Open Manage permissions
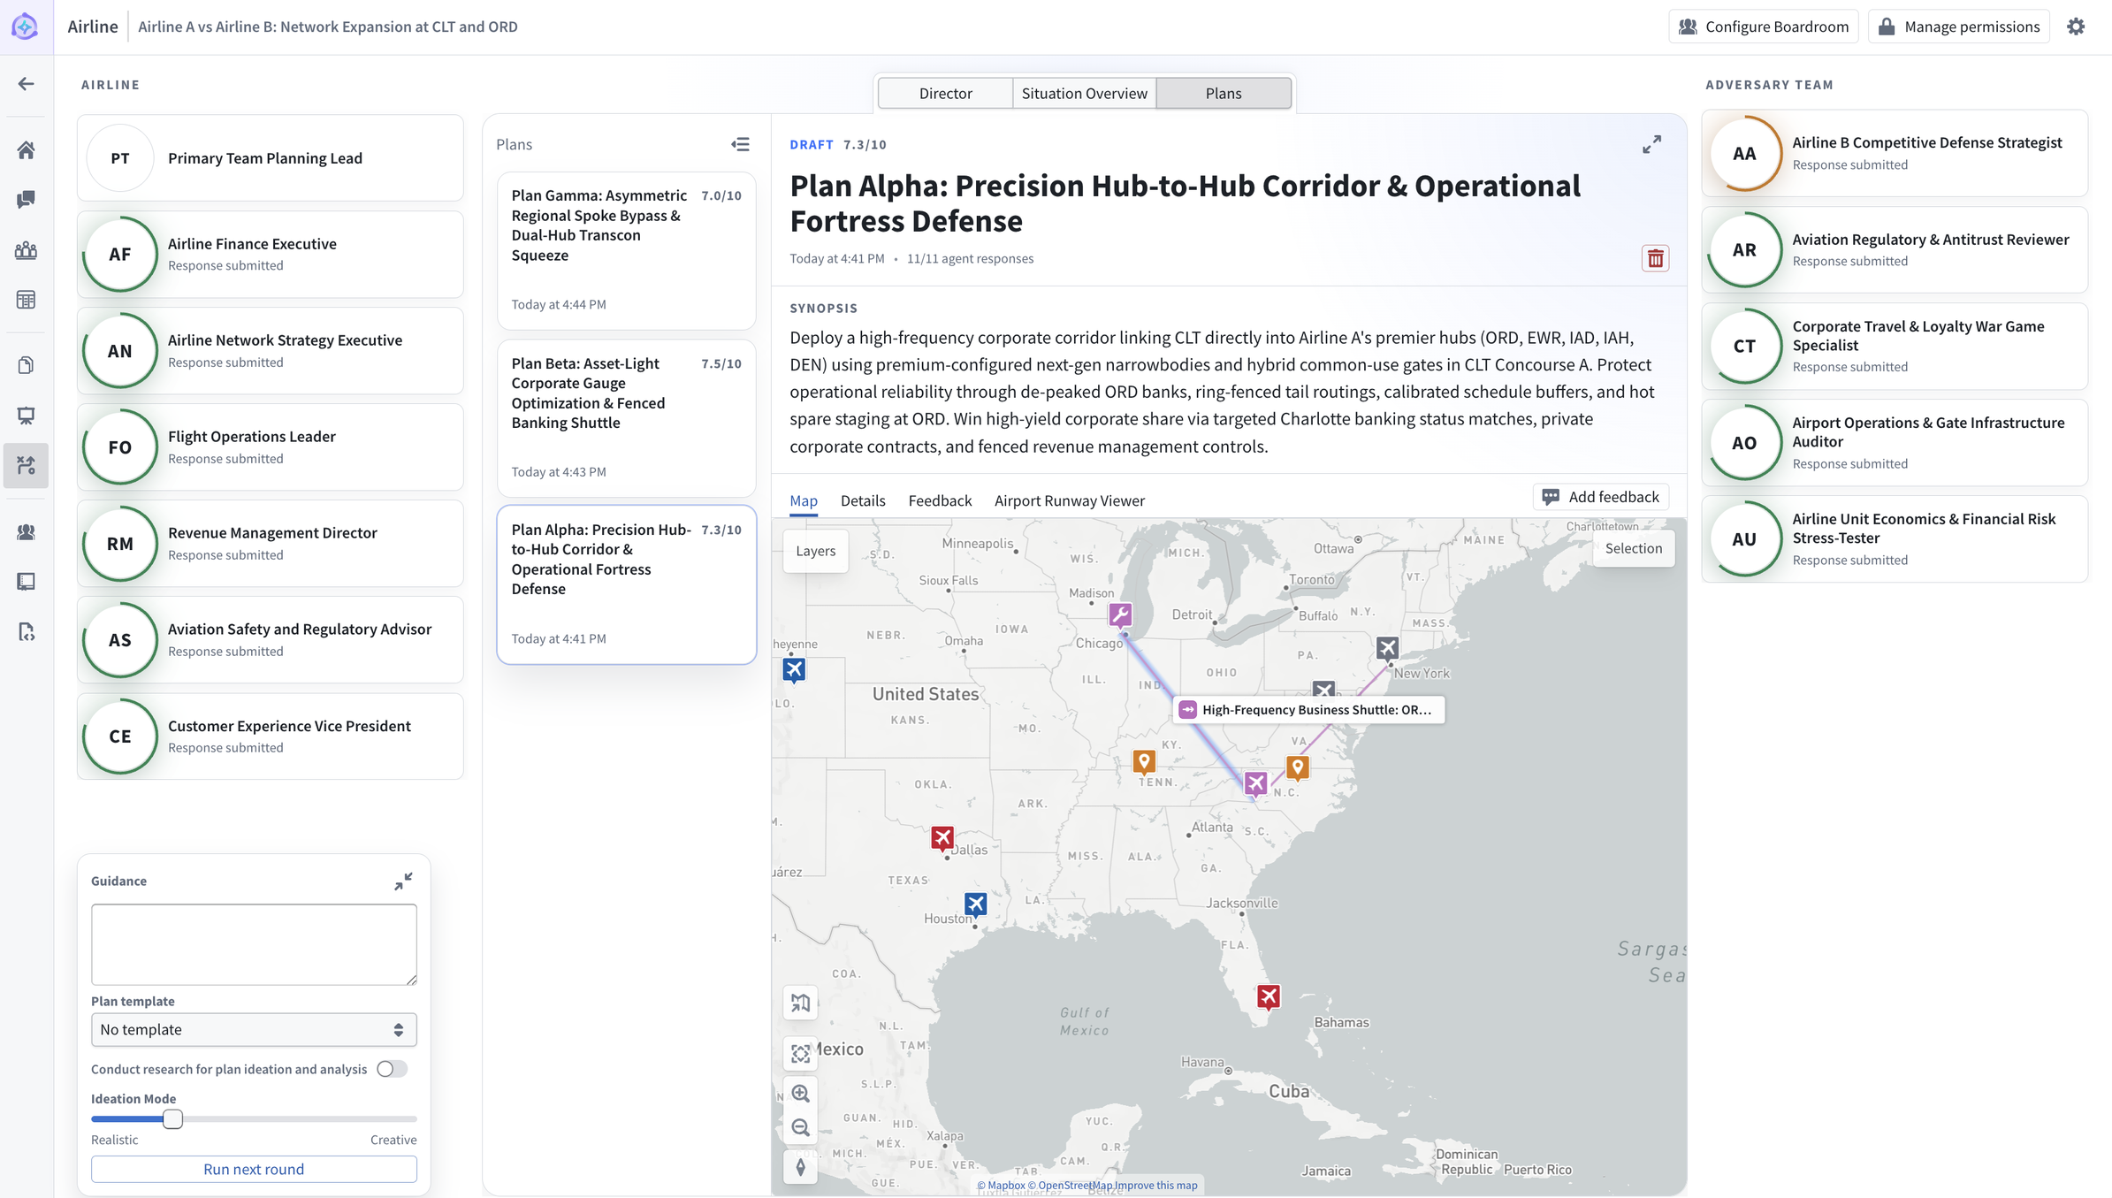The image size is (2112, 1198). click(x=1958, y=27)
